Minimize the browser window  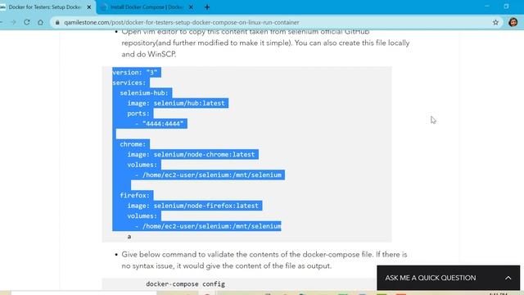(487, 7)
